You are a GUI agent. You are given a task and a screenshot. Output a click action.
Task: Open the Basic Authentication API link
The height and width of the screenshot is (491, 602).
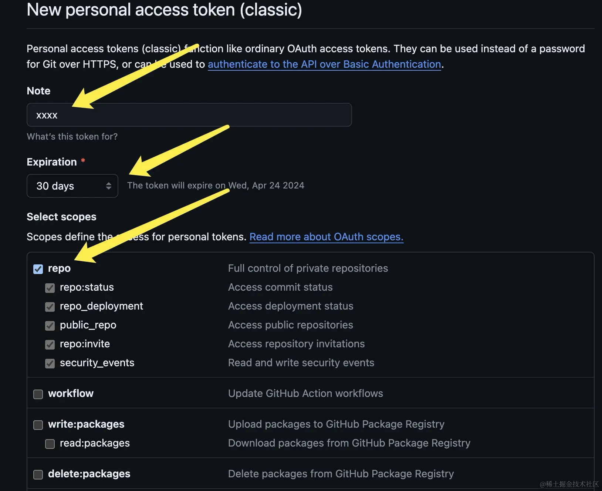pyautogui.click(x=324, y=64)
